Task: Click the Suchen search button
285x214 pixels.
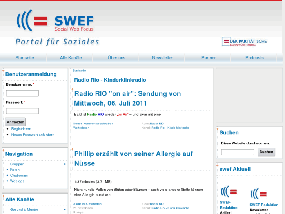Action: click(266, 152)
